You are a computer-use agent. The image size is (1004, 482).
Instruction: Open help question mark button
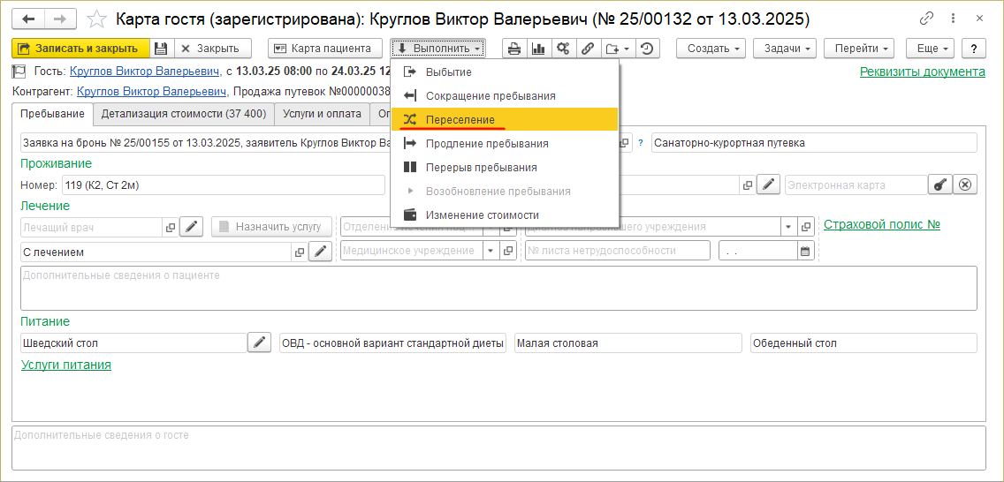[x=974, y=48]
